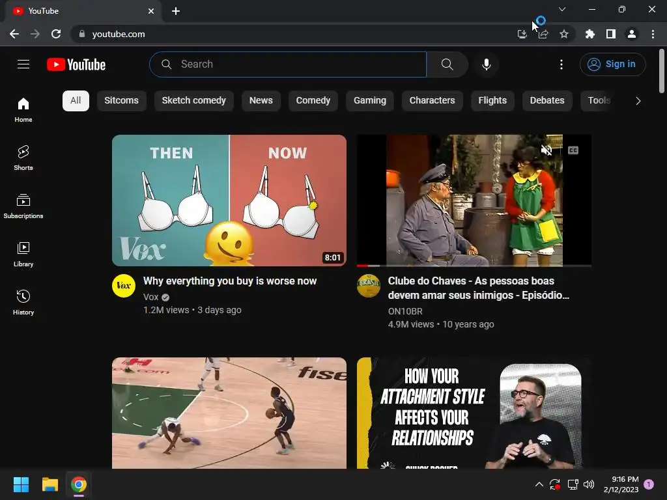Click the search magnifier button

pos(447,64)
